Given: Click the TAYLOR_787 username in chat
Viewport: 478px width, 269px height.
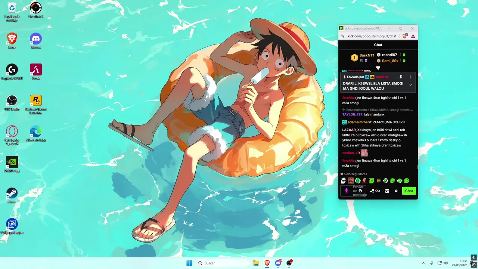Looking at the screenshot, I should pyautogui.click(x=352, y=115).
